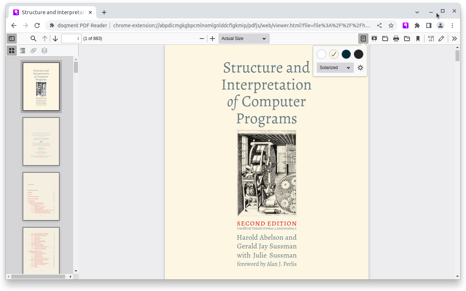The width and height of the screenshot is (466, 291).
Task: Open the Solarized color scheme dropdown
Action: pos(335,68)
